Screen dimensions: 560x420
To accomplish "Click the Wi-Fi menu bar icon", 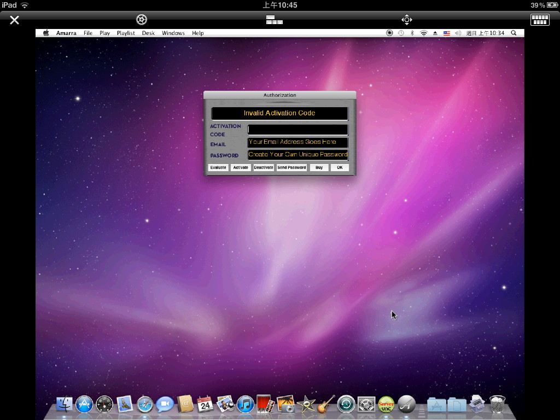I will tap(424, 33).
